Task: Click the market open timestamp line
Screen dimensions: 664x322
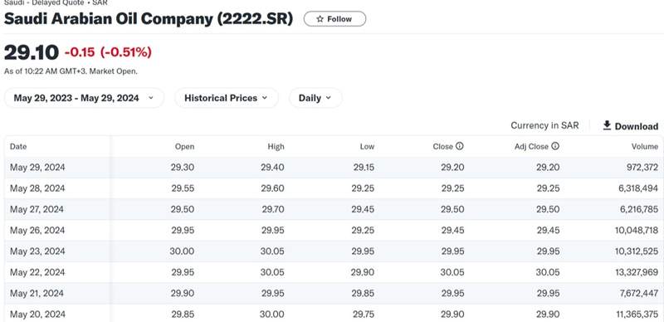Action: (71, 71)
